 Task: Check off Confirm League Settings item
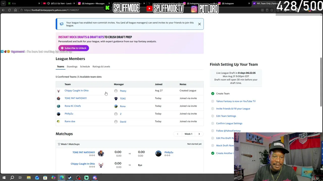coord(213,123)
